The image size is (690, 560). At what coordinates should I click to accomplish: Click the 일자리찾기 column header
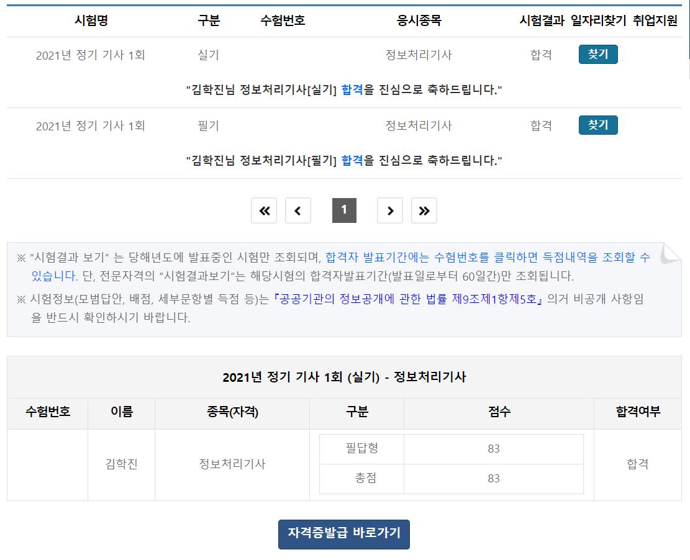click(x=598, y=20)
